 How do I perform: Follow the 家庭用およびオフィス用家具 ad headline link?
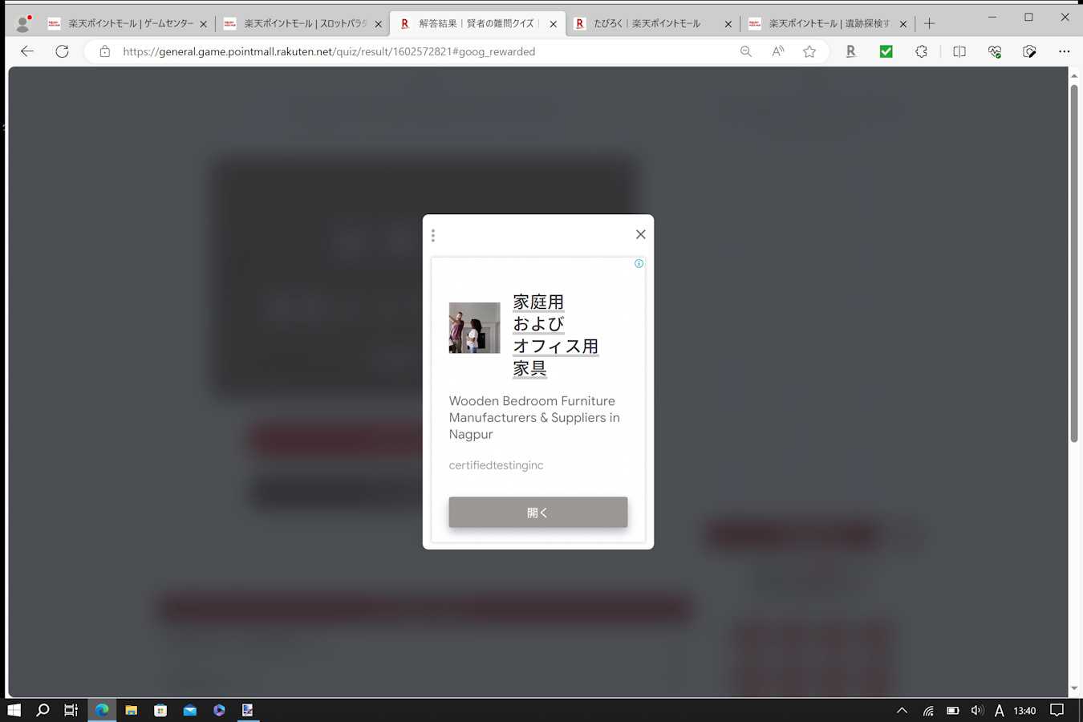click(556, 335)
